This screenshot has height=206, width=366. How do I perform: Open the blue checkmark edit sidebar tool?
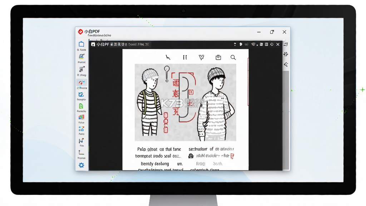point(81,94)
